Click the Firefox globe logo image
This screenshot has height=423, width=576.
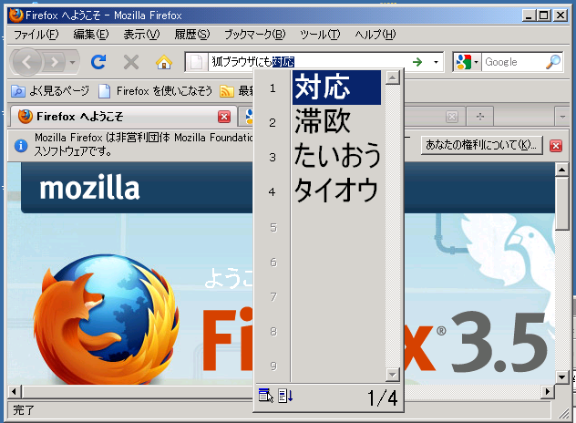[x=108, y=320]
